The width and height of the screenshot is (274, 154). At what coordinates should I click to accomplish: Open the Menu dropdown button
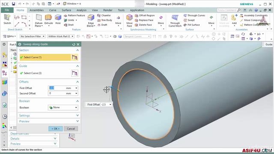[x=9, y=36]
